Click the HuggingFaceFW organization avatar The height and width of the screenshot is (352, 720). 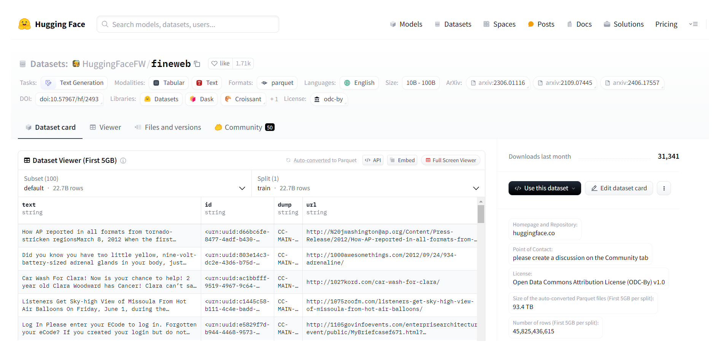(x=76, y=64)
